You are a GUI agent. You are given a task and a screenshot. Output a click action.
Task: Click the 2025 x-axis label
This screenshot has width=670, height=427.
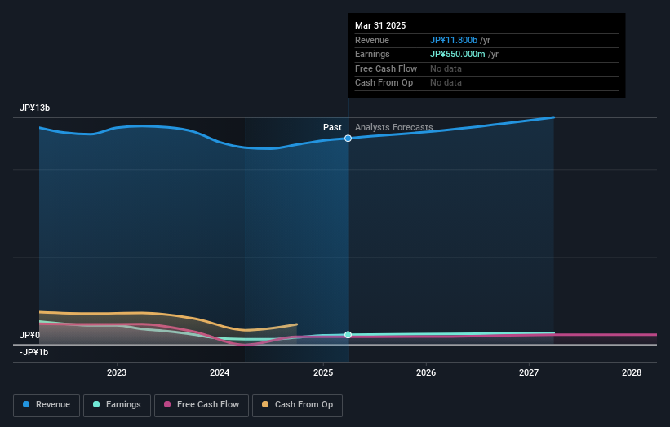pos(323,372)
